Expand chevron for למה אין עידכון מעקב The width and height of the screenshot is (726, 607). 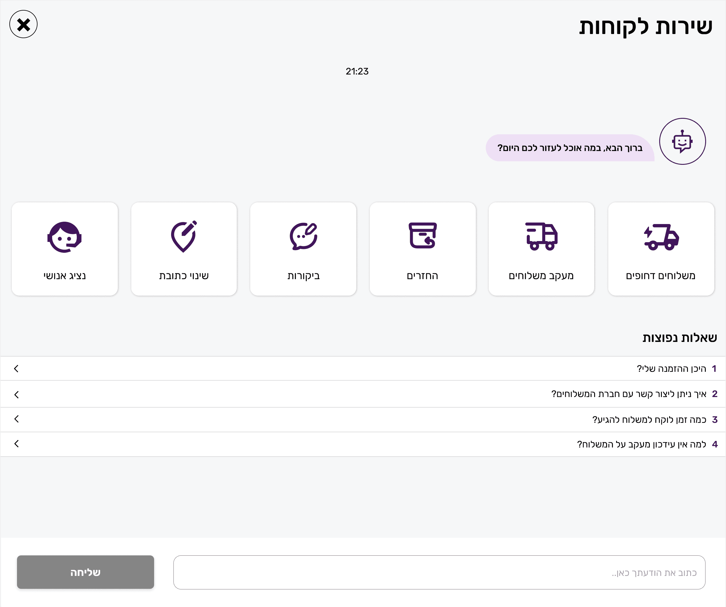click(x=16, y=444)
